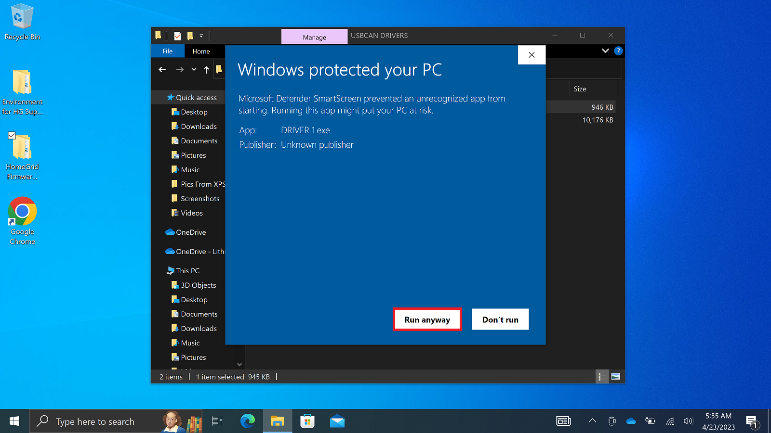Open Documents under Quick access
This screenshot has width=771, height=433.
pyautogui.click(x=194, y=140)
